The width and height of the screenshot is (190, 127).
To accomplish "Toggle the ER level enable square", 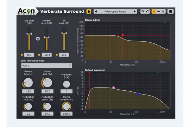I will pyautogui.click(x=57, y=55).
